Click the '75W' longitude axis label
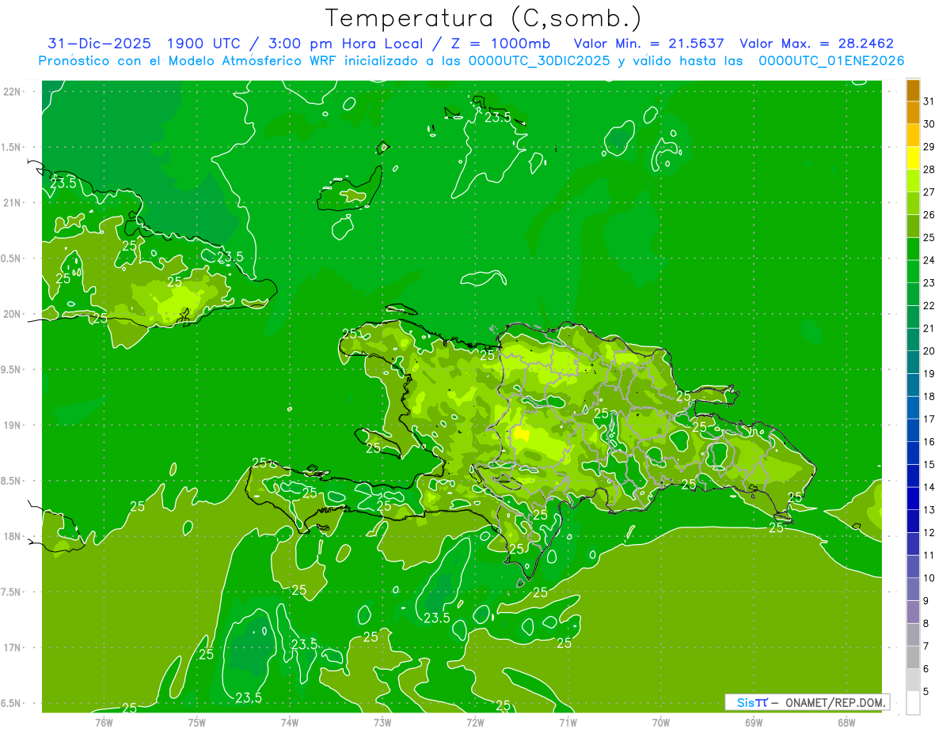 (197, 722)
